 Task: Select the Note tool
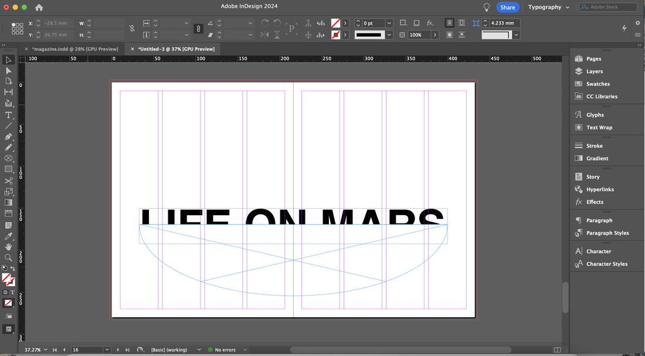(8, 226)
